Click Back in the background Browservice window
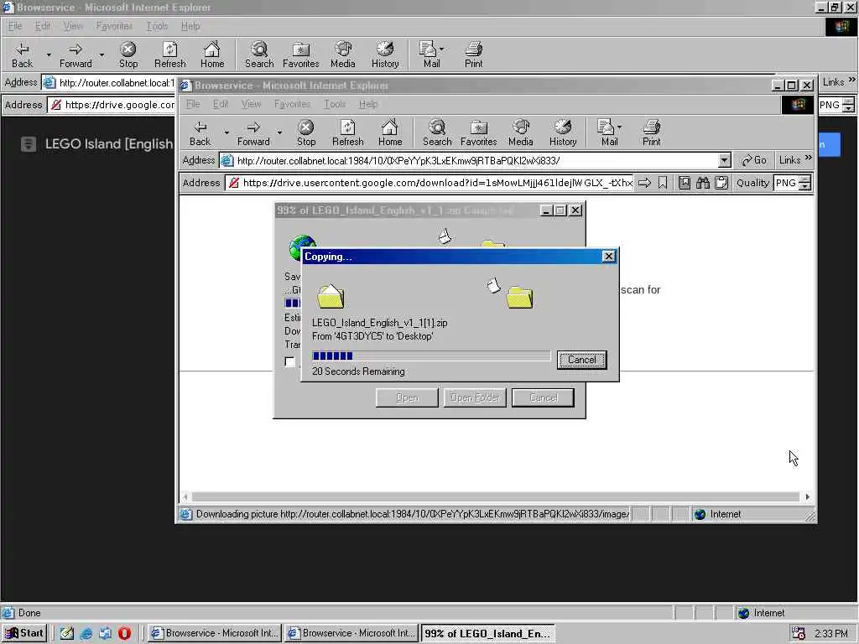 (22, 55)
